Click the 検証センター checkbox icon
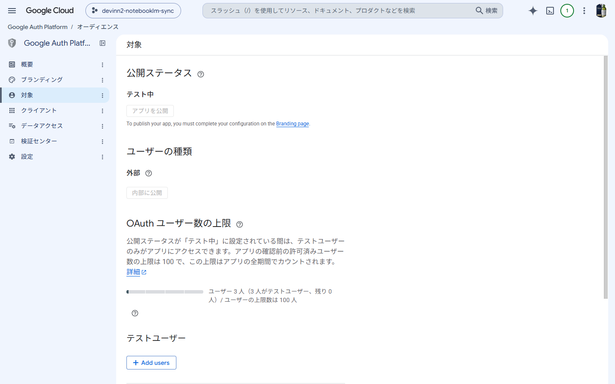 12,141
